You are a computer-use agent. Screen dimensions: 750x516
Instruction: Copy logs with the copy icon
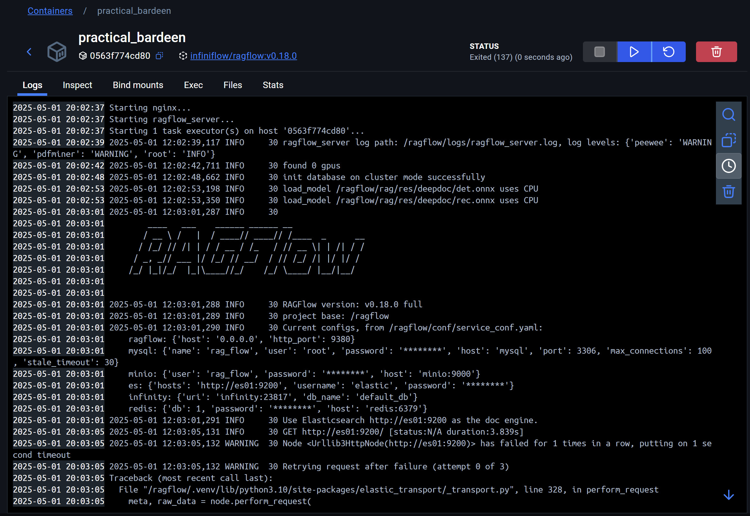[x=728, y=140]
